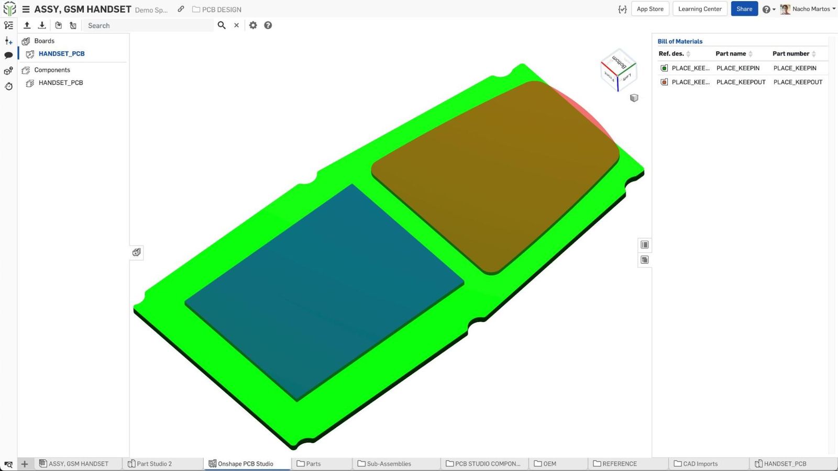Toggle the right-side layers panel icon
The height and width of the screenshot is (471, 838).
click(644, 244)
